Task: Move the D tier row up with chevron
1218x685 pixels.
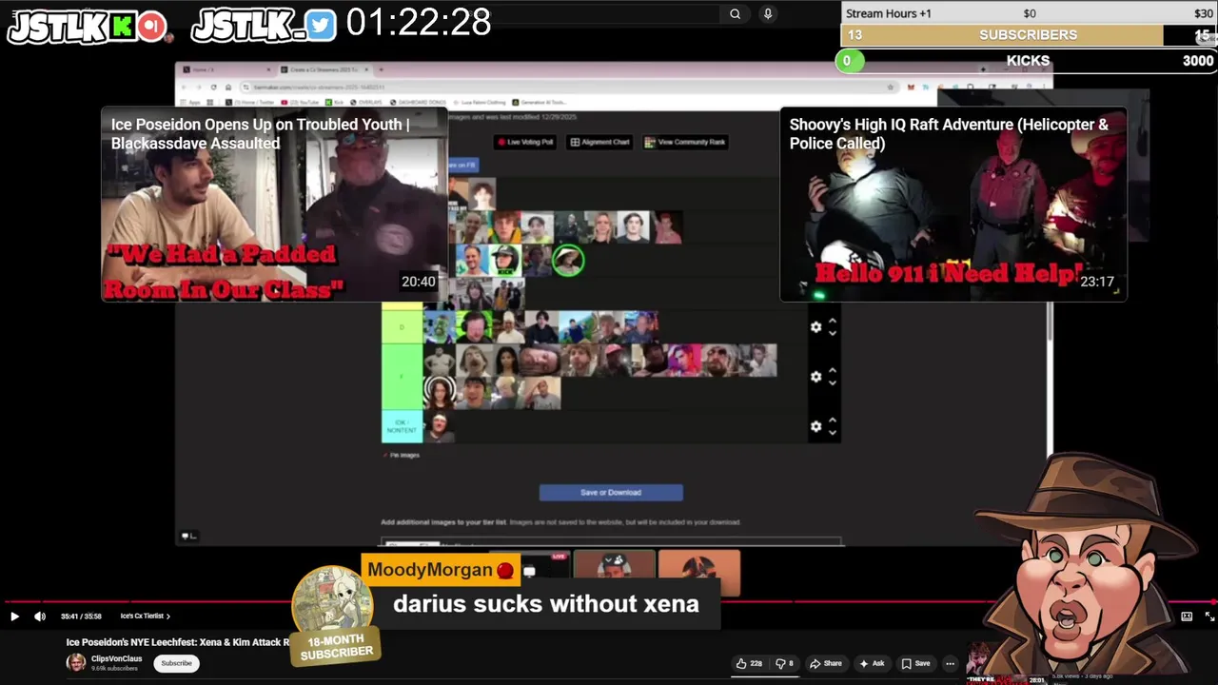Action: (x=833, y=322)
